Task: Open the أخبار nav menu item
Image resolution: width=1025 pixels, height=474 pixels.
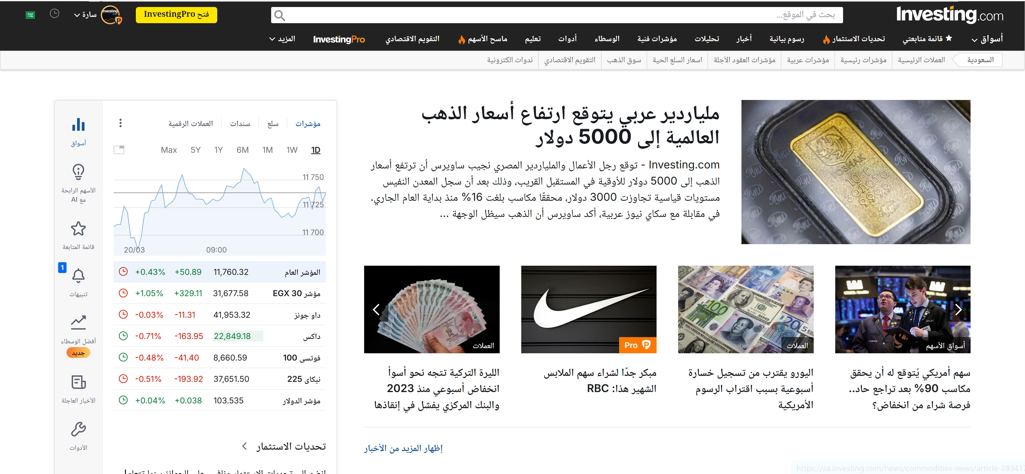Action: [x=744, y=39]
